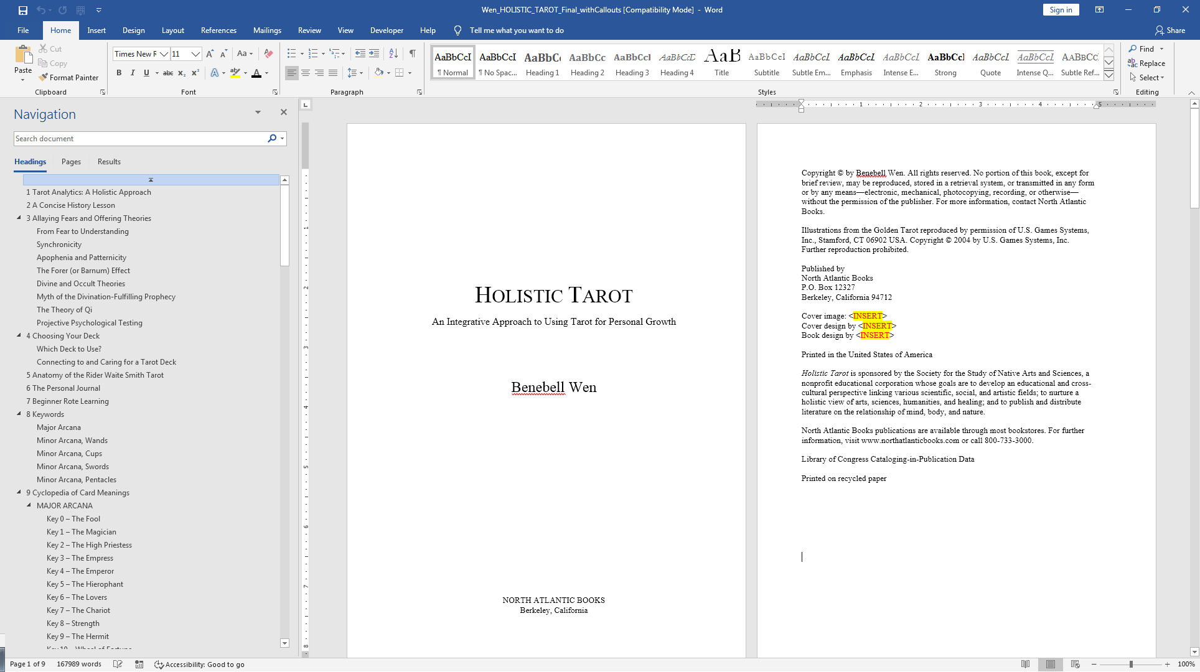Click the Increase Indent icon
Viewport: 1200px width, 672px height.
coord(374,54)
